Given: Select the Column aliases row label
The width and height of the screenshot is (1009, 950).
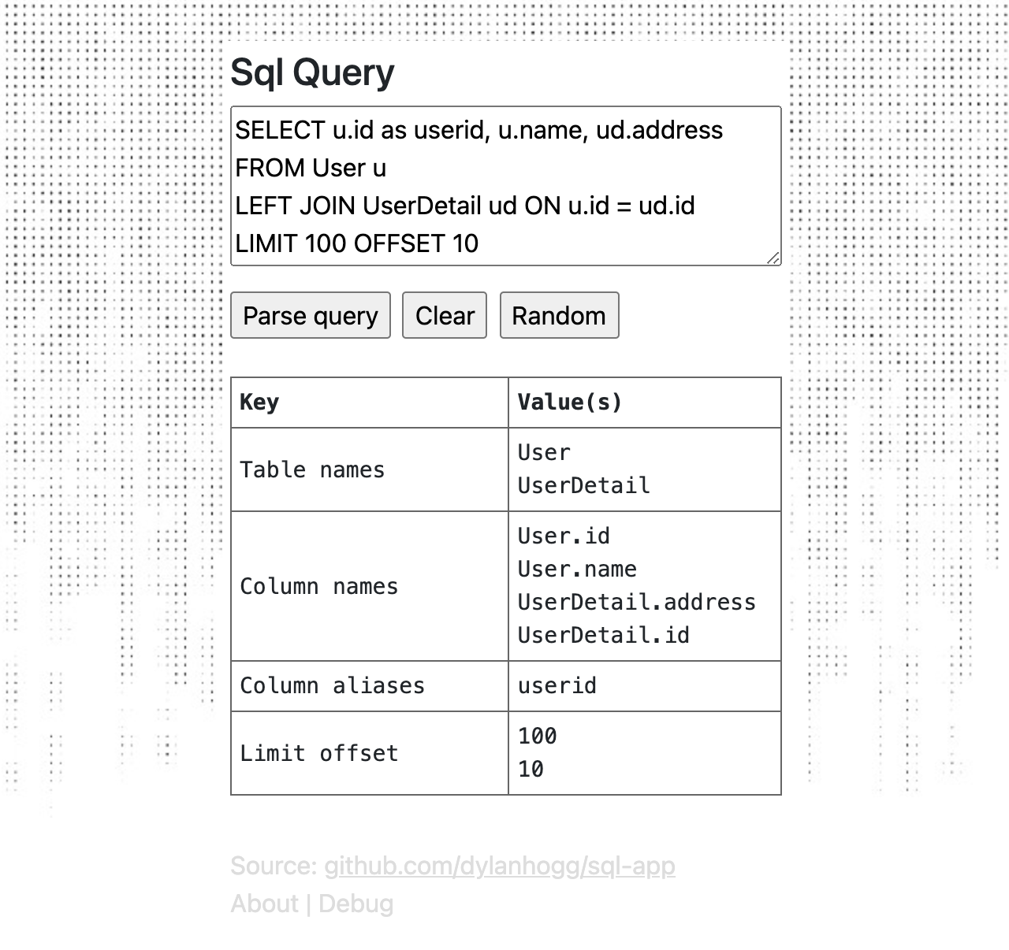Looking at the screenshot, I should (332, 685).
